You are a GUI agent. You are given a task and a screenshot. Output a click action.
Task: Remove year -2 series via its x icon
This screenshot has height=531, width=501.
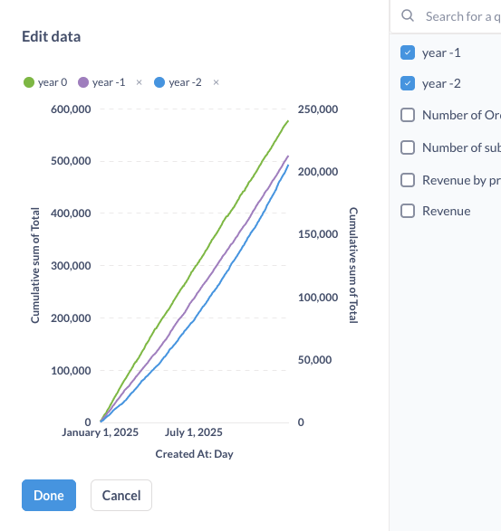coord(216,82)
